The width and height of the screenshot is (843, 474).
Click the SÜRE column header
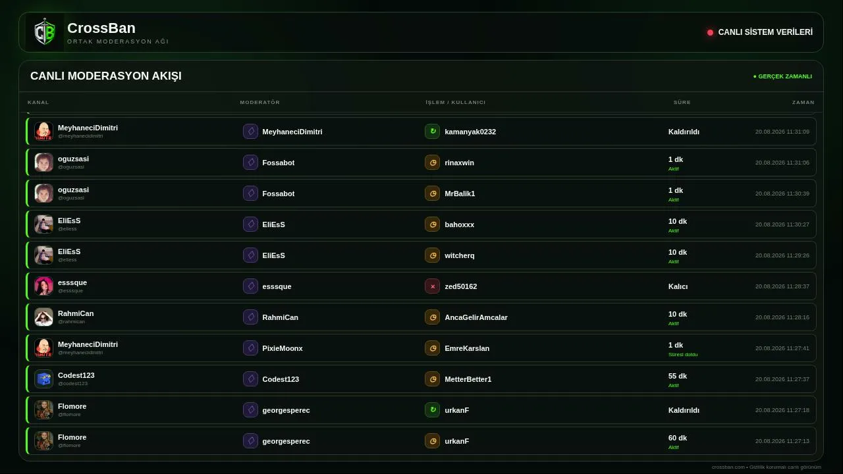pyautogui.click(x=682, y=103)
